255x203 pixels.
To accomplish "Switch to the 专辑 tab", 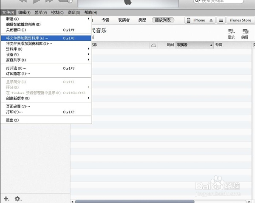I will (105, 20).
